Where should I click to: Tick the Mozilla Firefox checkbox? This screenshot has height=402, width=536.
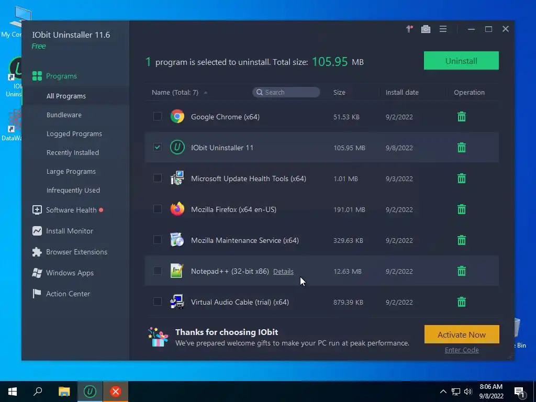pyautogui.click(x=157, y=209)
